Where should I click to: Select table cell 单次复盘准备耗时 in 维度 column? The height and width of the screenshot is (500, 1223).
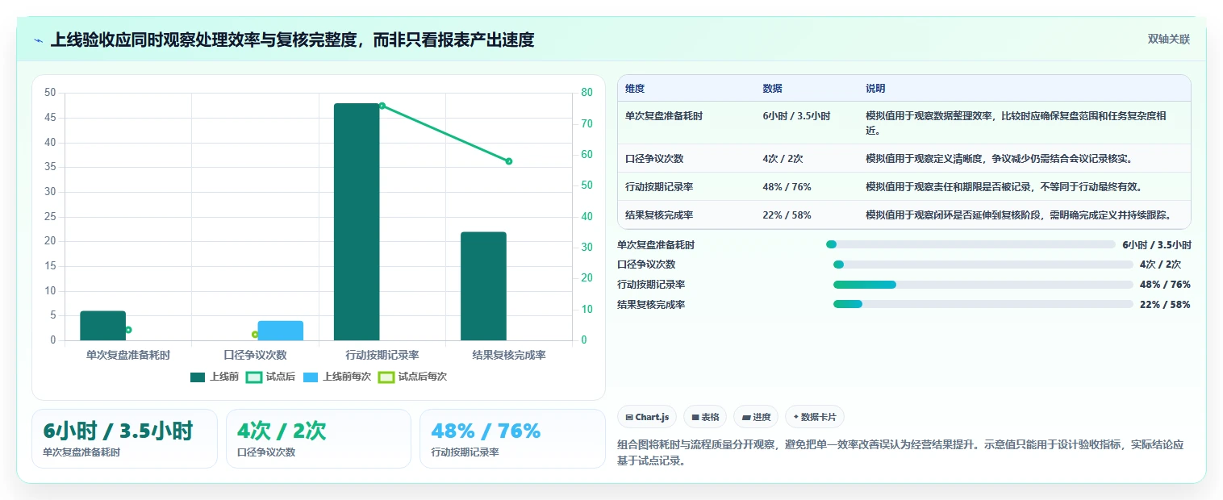pos(663,116)
